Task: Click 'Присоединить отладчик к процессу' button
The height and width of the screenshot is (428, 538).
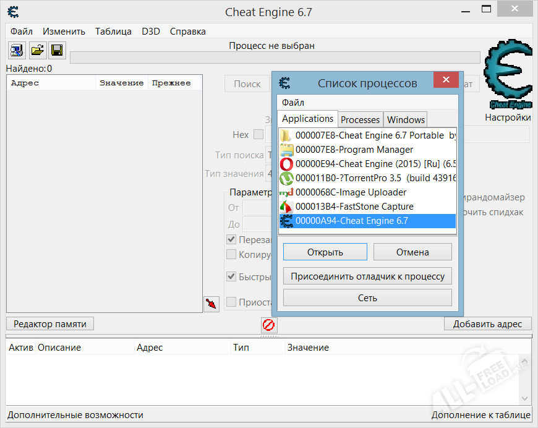Action: (x=367, y=276)
